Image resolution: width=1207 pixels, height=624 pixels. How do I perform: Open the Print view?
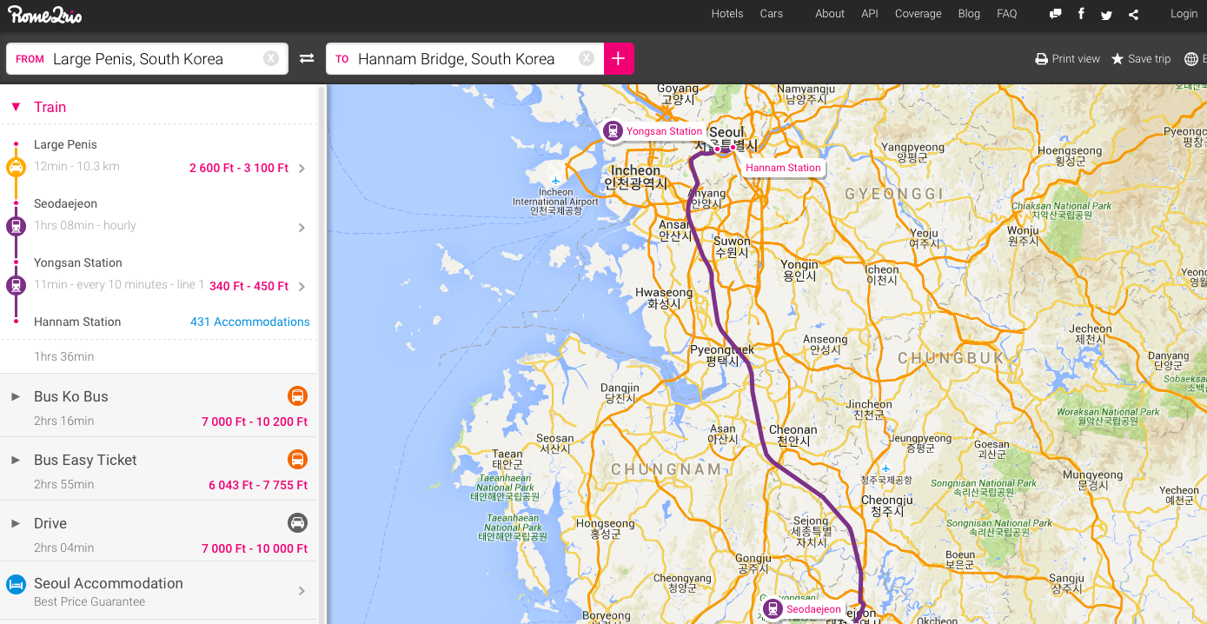click(1067, 59)
